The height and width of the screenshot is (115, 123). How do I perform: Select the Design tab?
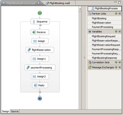(5, 111)
